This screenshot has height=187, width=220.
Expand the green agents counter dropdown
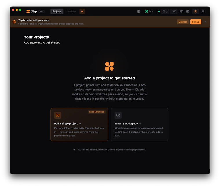tap(149, 12)
